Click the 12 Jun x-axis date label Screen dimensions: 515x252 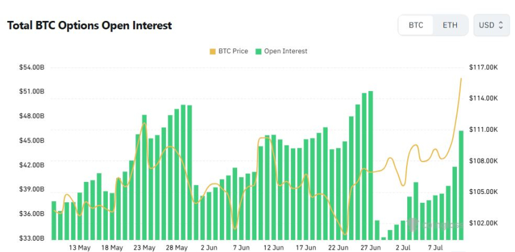(x=274, y=247)
